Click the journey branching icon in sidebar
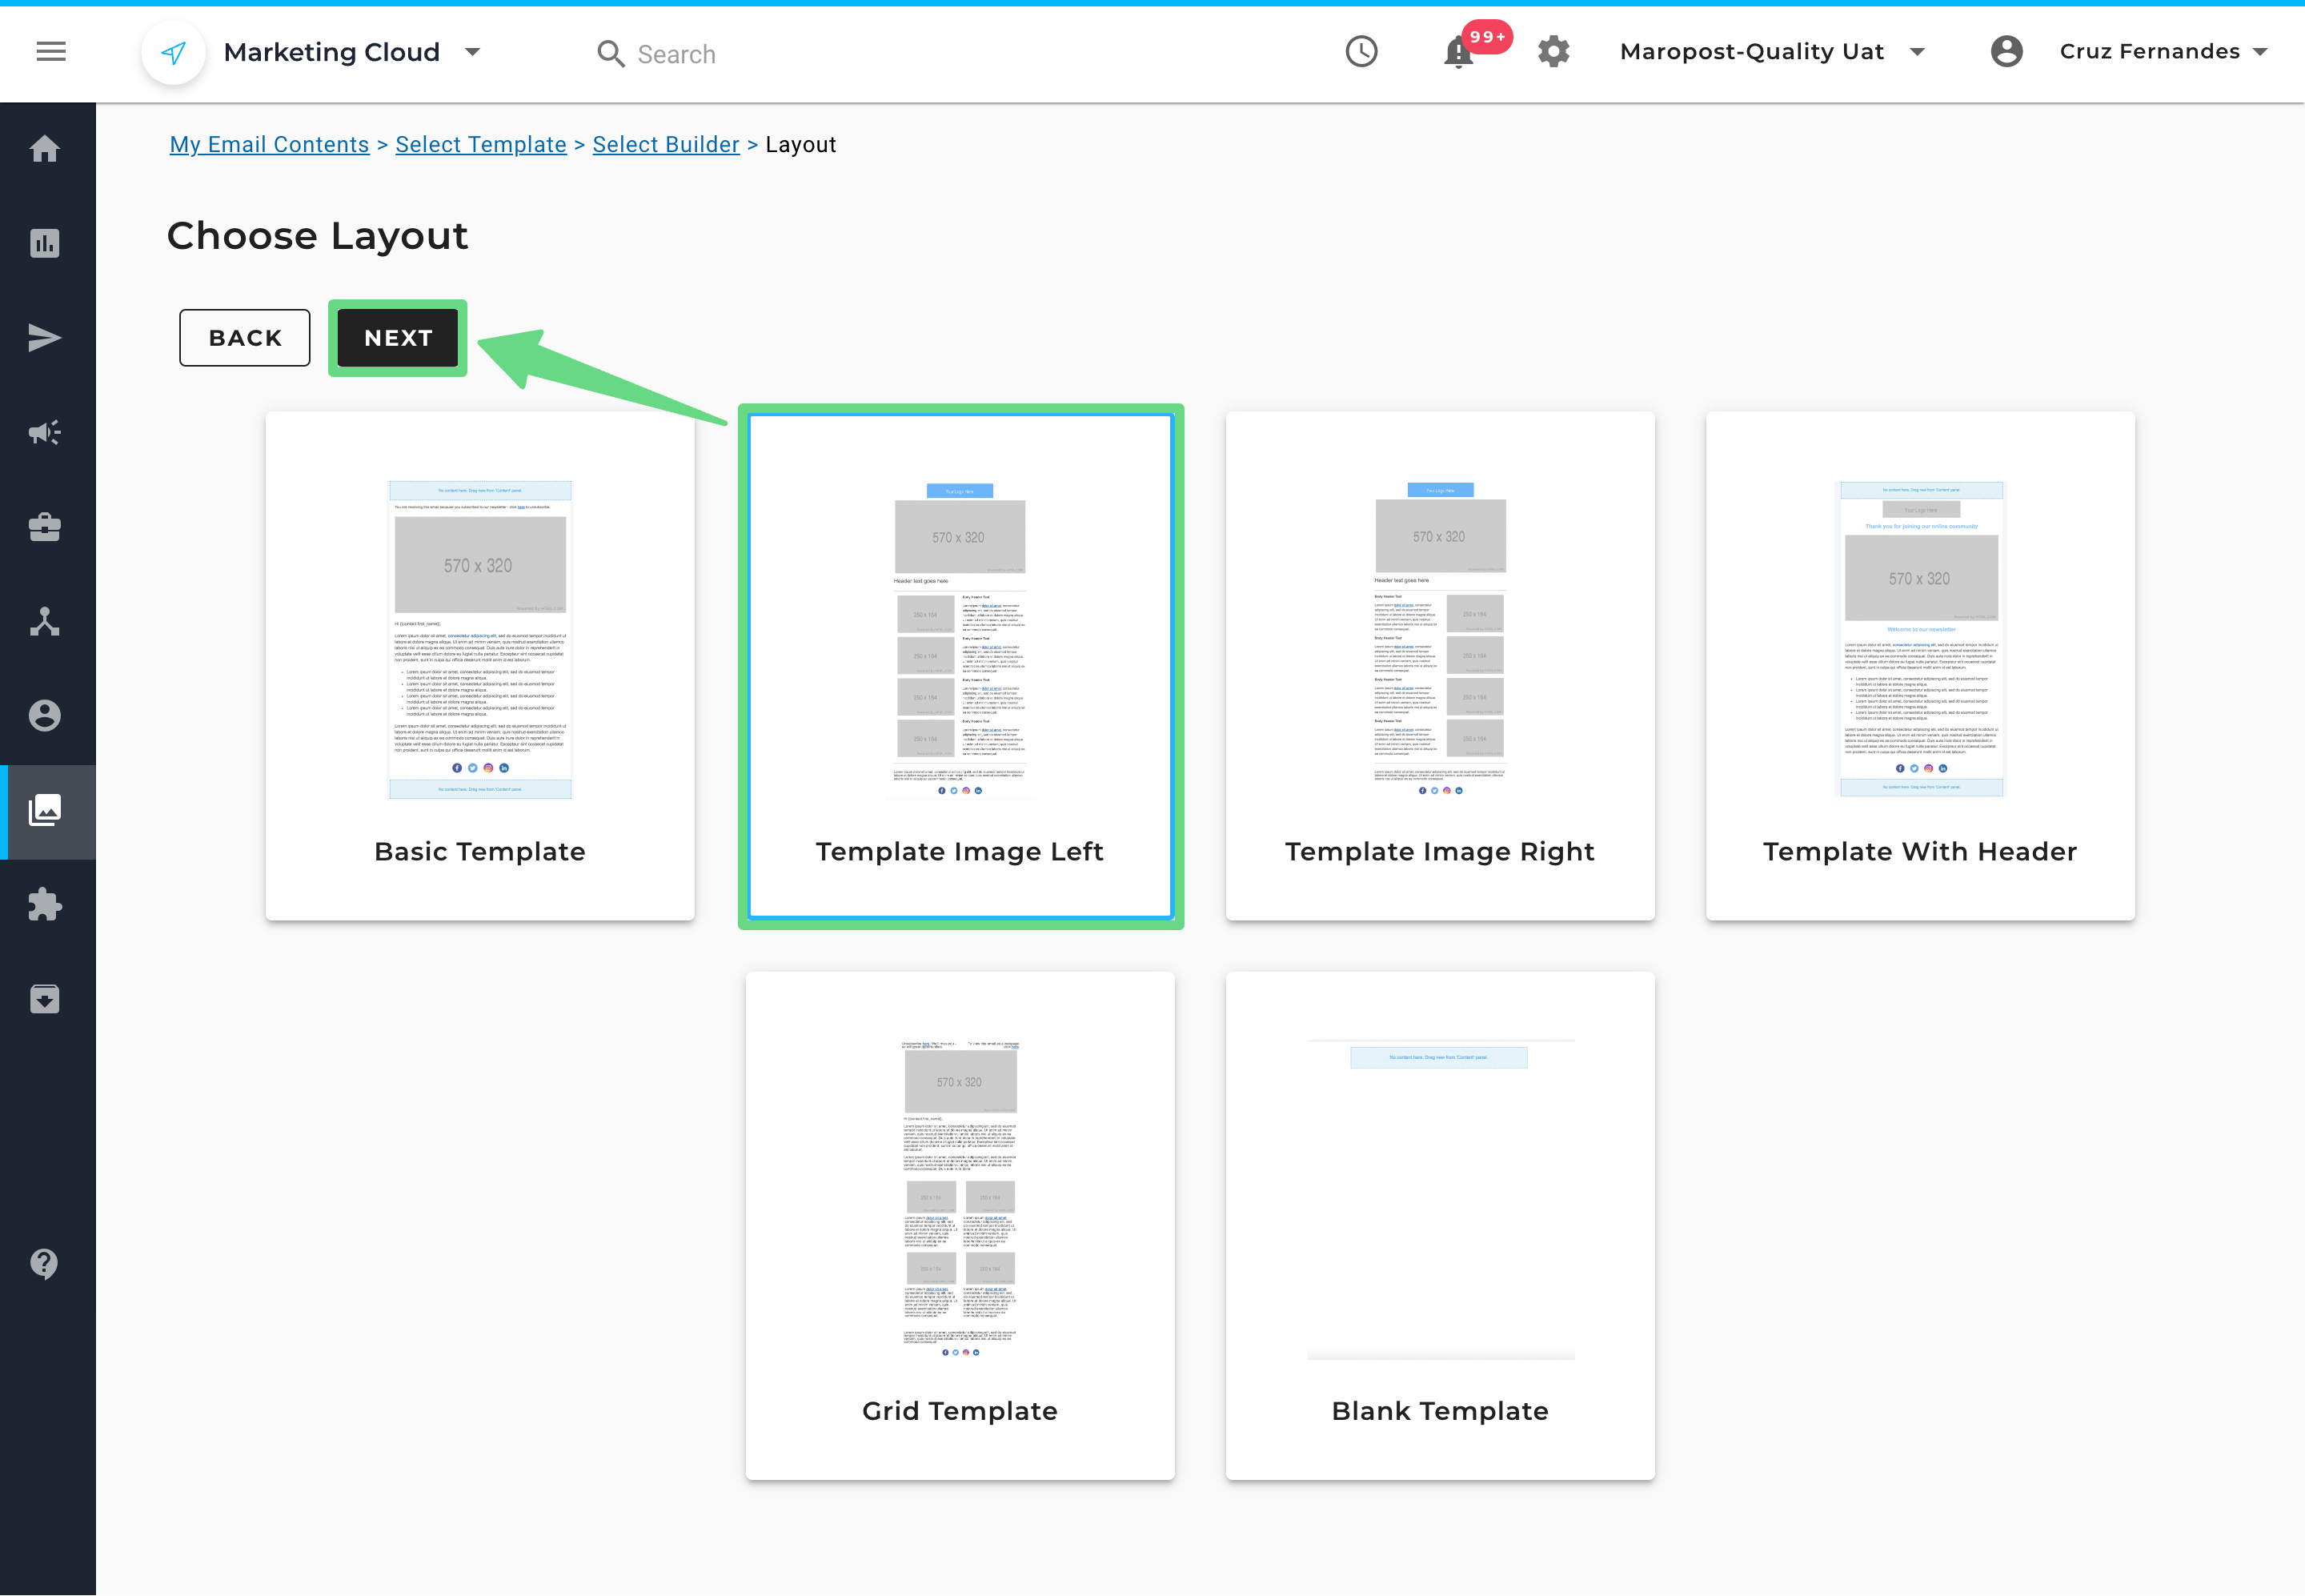The width and height of the screenshot is (2305, 1596). (x=45, y=621)
